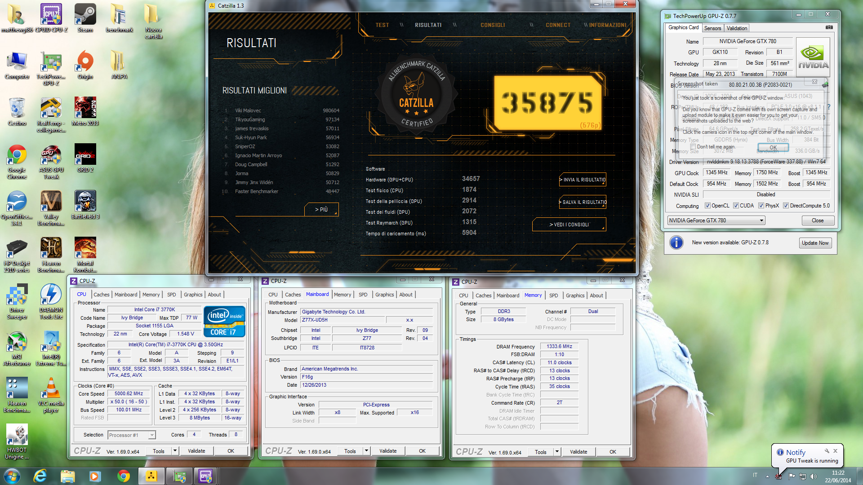Check the Don't tell me again box
Screen dimensions: 863x485
pos(693,147)
